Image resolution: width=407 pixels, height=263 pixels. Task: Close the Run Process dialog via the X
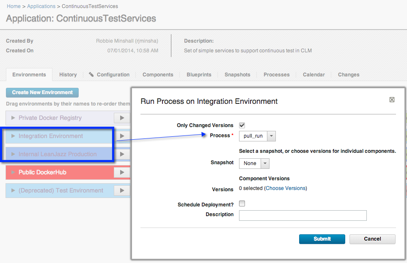392,100
